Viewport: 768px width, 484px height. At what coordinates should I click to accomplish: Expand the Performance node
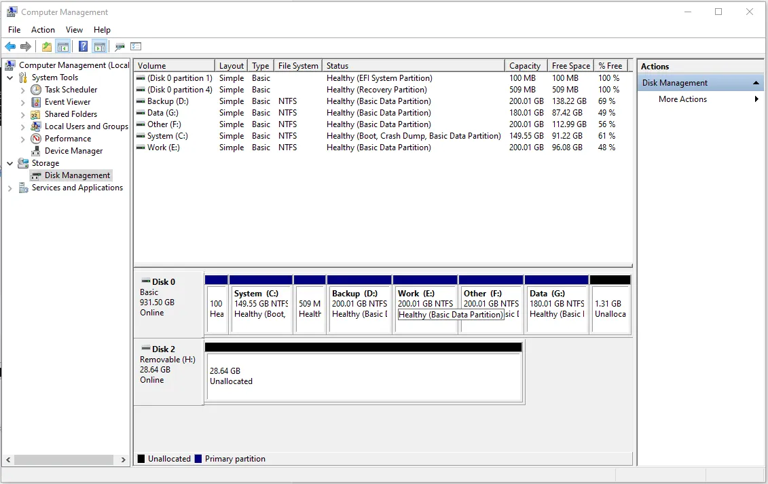point(22,139)
